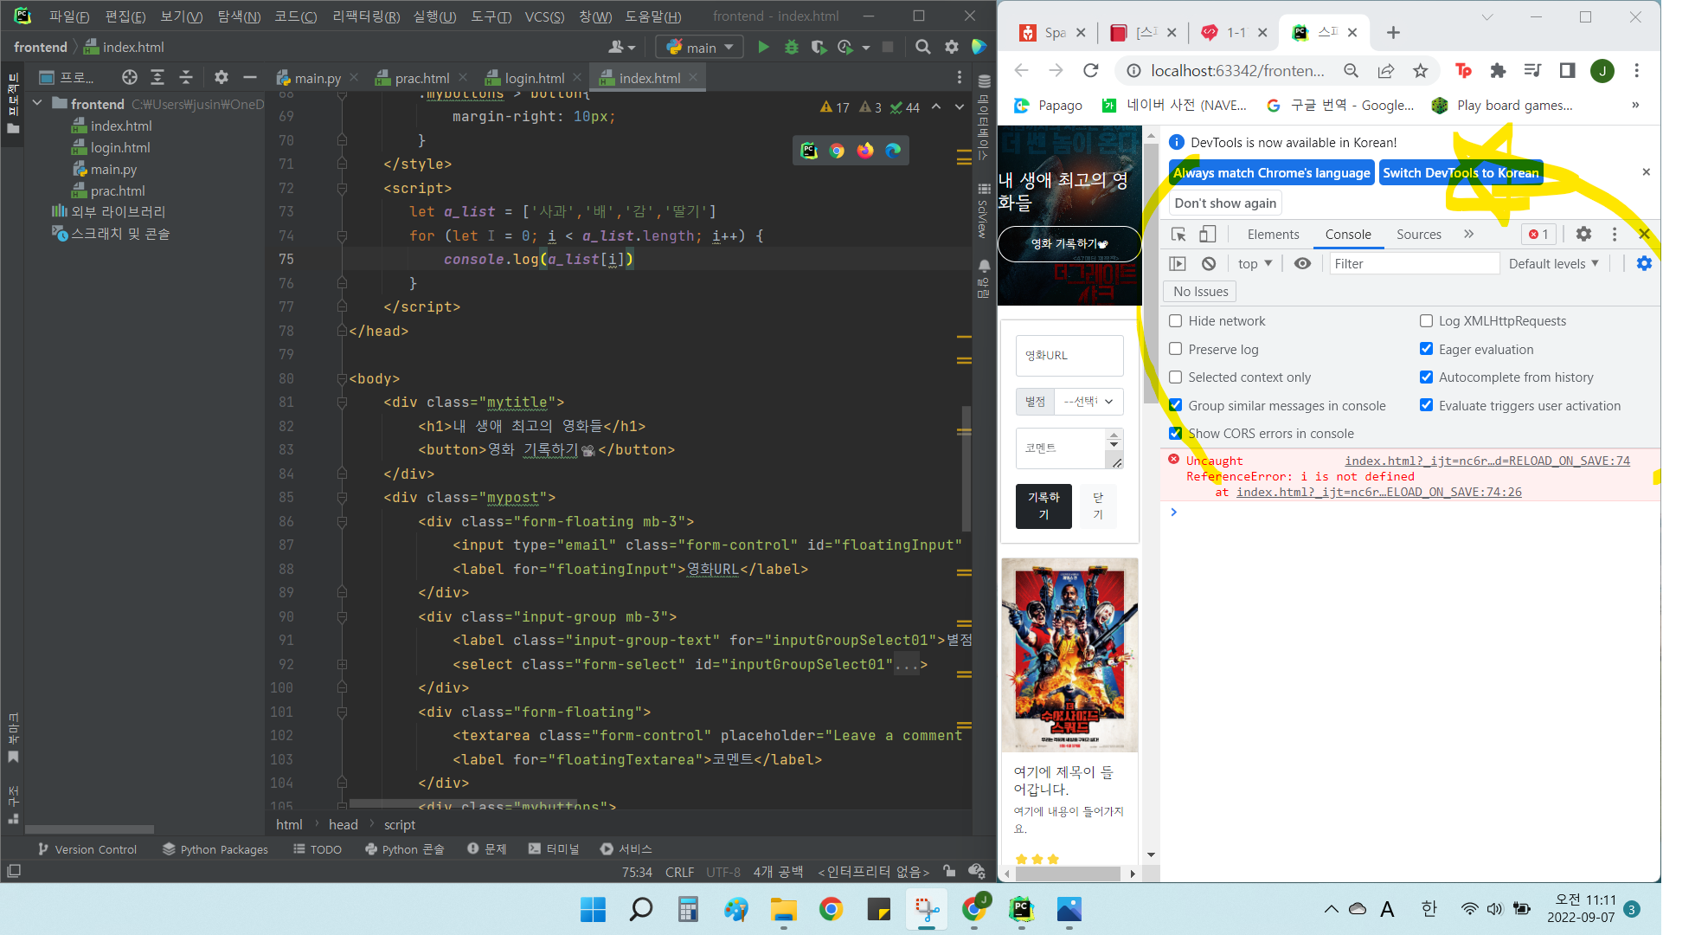This screenshot has width=1708, height=935.
Task: Collapse all in the Project panel
Action: coord(186,78)
